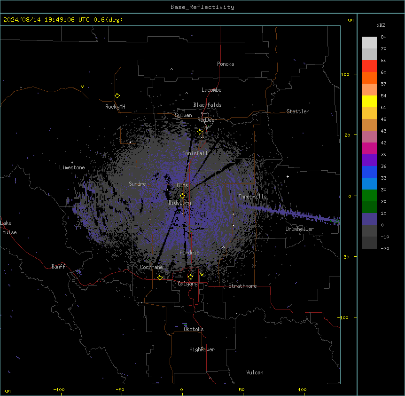Click the -50 tick on the horizontal axis

[120, 389]
